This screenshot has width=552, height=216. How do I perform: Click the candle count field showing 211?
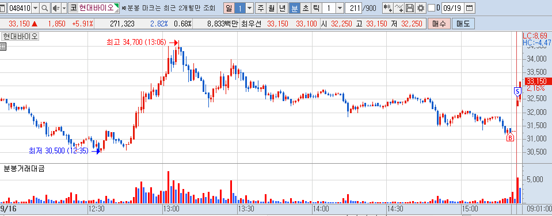(353, 7)
